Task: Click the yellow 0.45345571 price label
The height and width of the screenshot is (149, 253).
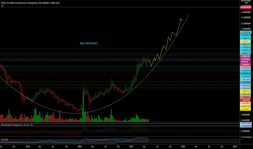Action: (x=246, y=109)
